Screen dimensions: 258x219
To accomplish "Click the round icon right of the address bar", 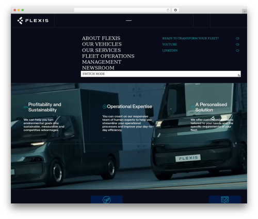I will pyautogui.click(x=175, y=10).
